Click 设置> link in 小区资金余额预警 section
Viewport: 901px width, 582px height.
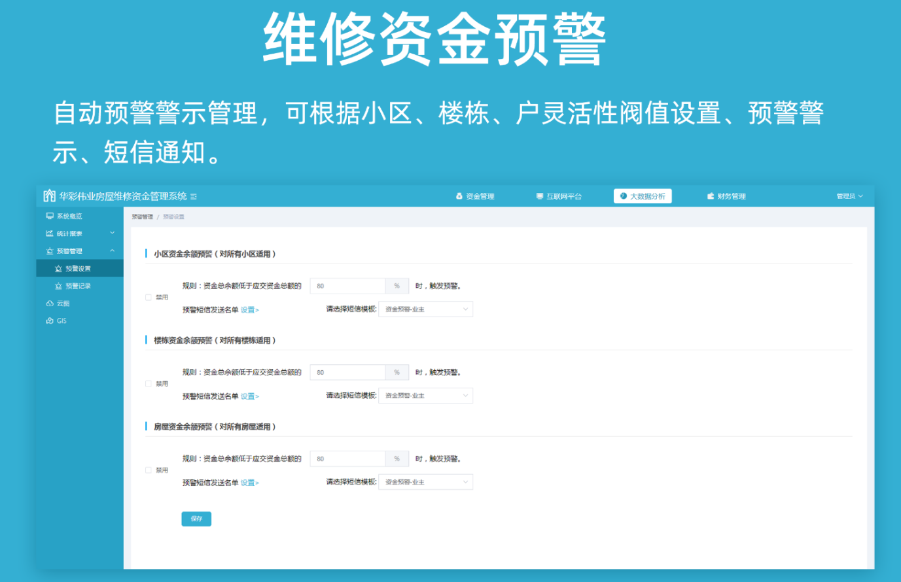(x=250, y=310)
